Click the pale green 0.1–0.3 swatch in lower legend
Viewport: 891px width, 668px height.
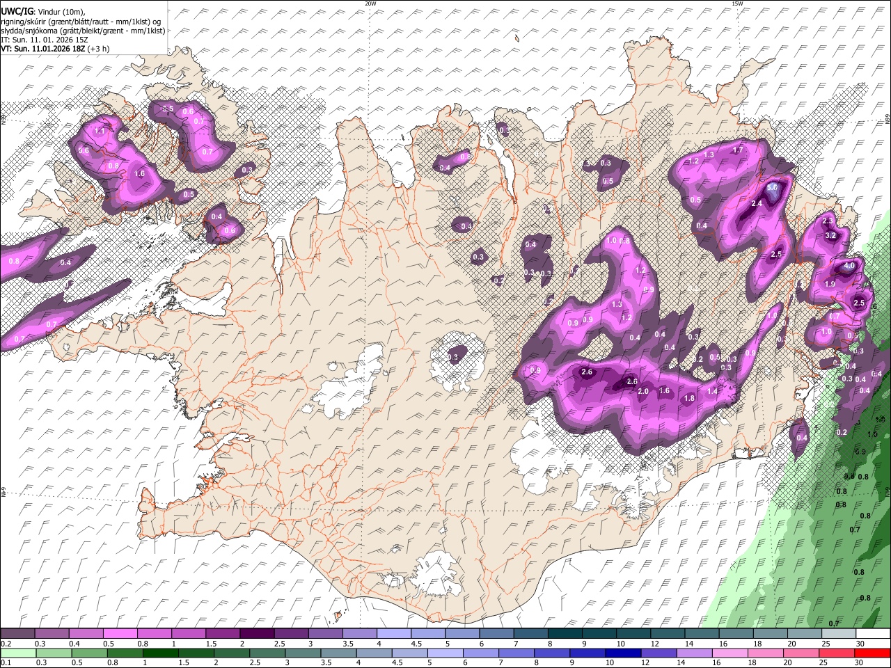[18, 653]
